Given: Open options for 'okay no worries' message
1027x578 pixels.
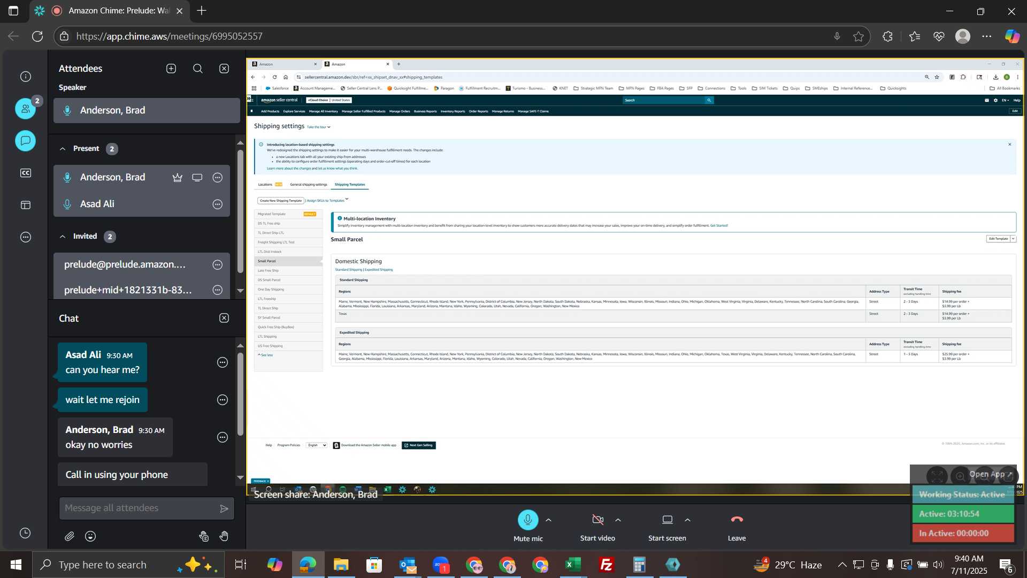Looking at the screenshot, I should tap(223, 438).
